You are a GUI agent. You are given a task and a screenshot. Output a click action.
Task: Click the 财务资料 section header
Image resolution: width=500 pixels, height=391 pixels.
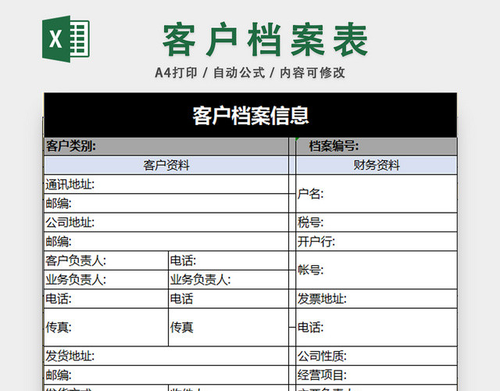pos(377,165)
